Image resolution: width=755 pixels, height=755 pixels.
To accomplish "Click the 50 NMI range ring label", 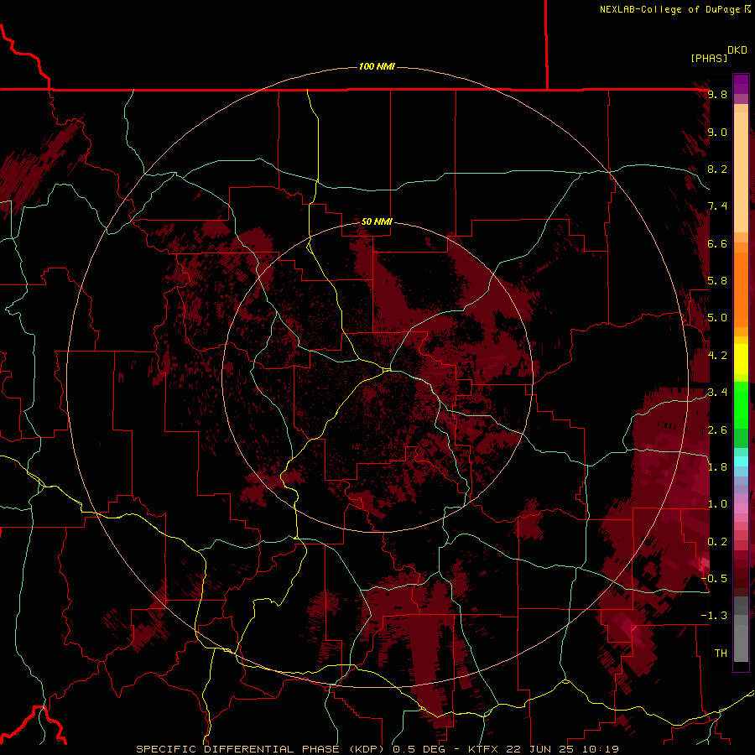I will (377, 221).
